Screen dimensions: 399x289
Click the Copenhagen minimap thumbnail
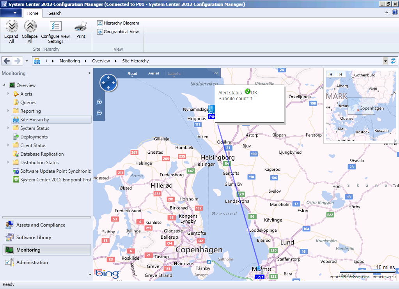pyautogui.click(x=361, y=106)
